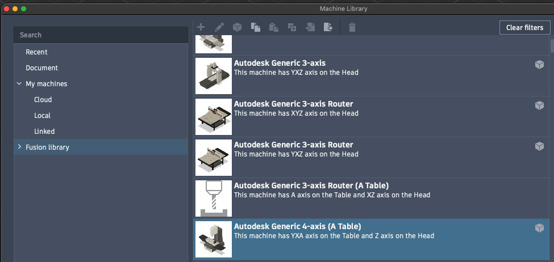The width and height of the screenshot is (554, 262).
Task: Select thumbnail of 3-axis Router XYZ machine
Action: pyautogui.click(x=214, y=117)
